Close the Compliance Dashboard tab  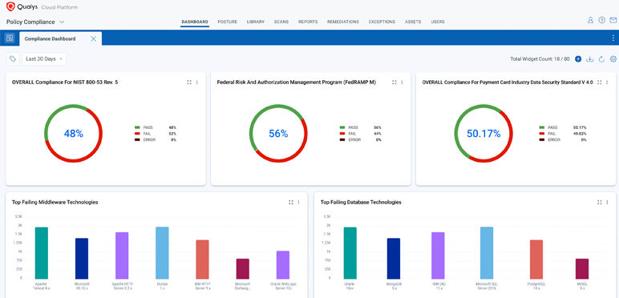pyautogui.click(x=94, y=38)
